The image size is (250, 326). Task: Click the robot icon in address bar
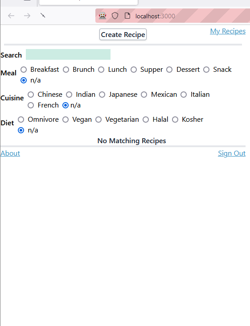pyautogui.click(x=102, y=16)
